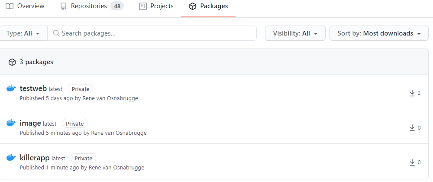Open the testweb package link
Viewport: 433px width, 182px height.
click(x=33, y=88)
